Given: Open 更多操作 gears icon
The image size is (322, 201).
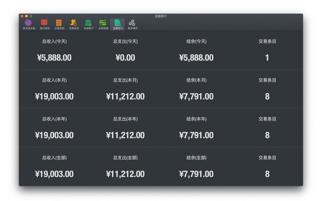Looking at the screenshot, I should (x=132, y=25).
